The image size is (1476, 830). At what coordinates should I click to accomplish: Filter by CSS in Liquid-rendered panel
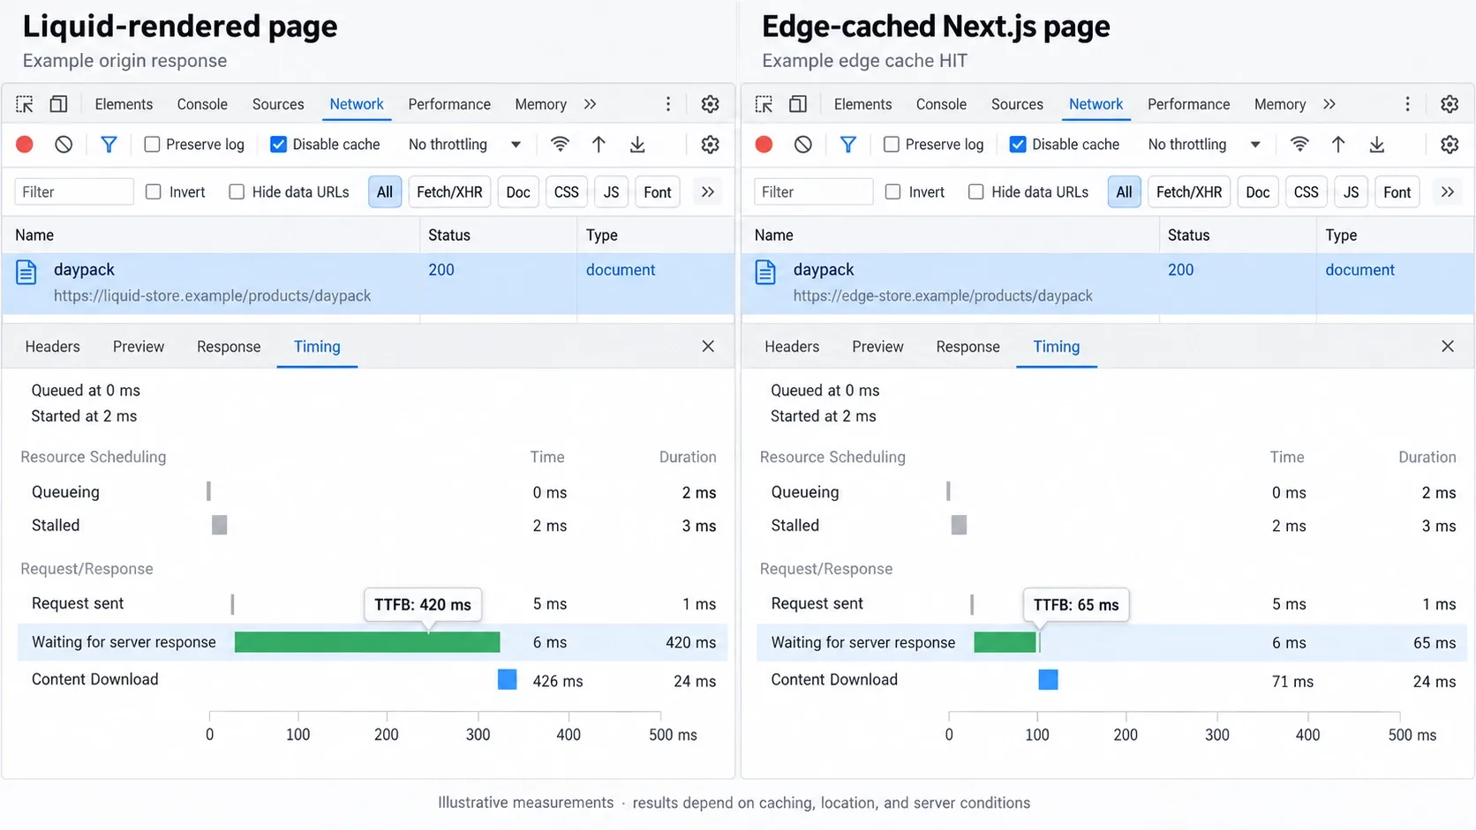(567, 191)
